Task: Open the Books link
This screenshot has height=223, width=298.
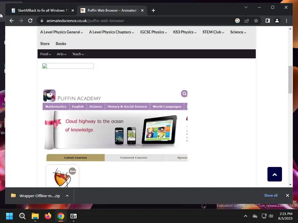Action: tap(61, 44)
